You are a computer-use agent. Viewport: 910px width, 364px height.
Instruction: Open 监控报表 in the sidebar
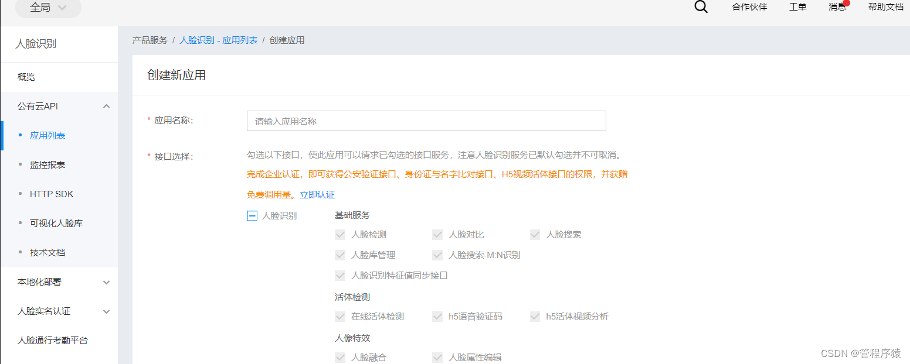47,165
